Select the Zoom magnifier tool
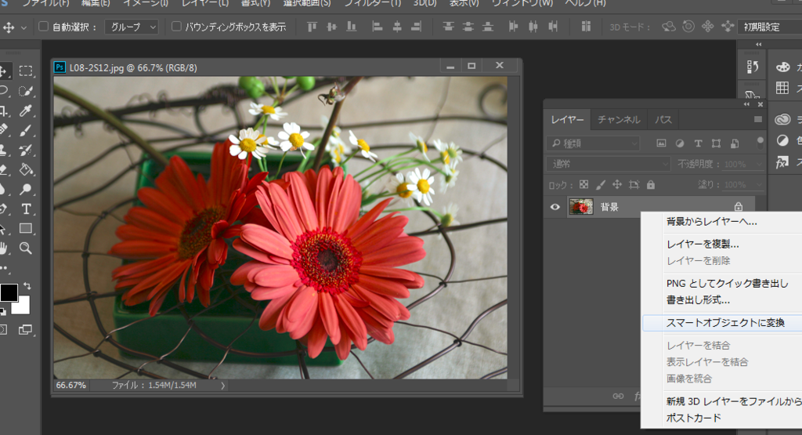Viewport: 802px width, 435px height. tap(26, 248)
